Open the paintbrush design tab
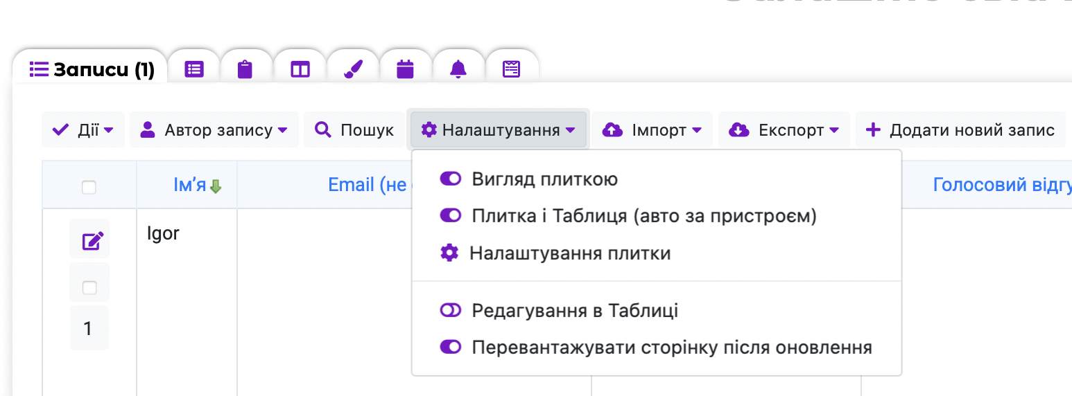The height and width of the screenshot is (396, 1072). coord(353,69)
